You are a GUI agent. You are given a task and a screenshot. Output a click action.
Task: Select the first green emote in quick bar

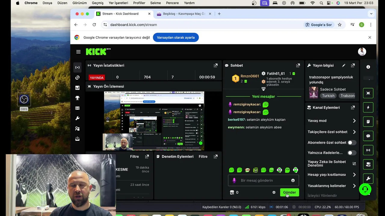tap(231, 170)
